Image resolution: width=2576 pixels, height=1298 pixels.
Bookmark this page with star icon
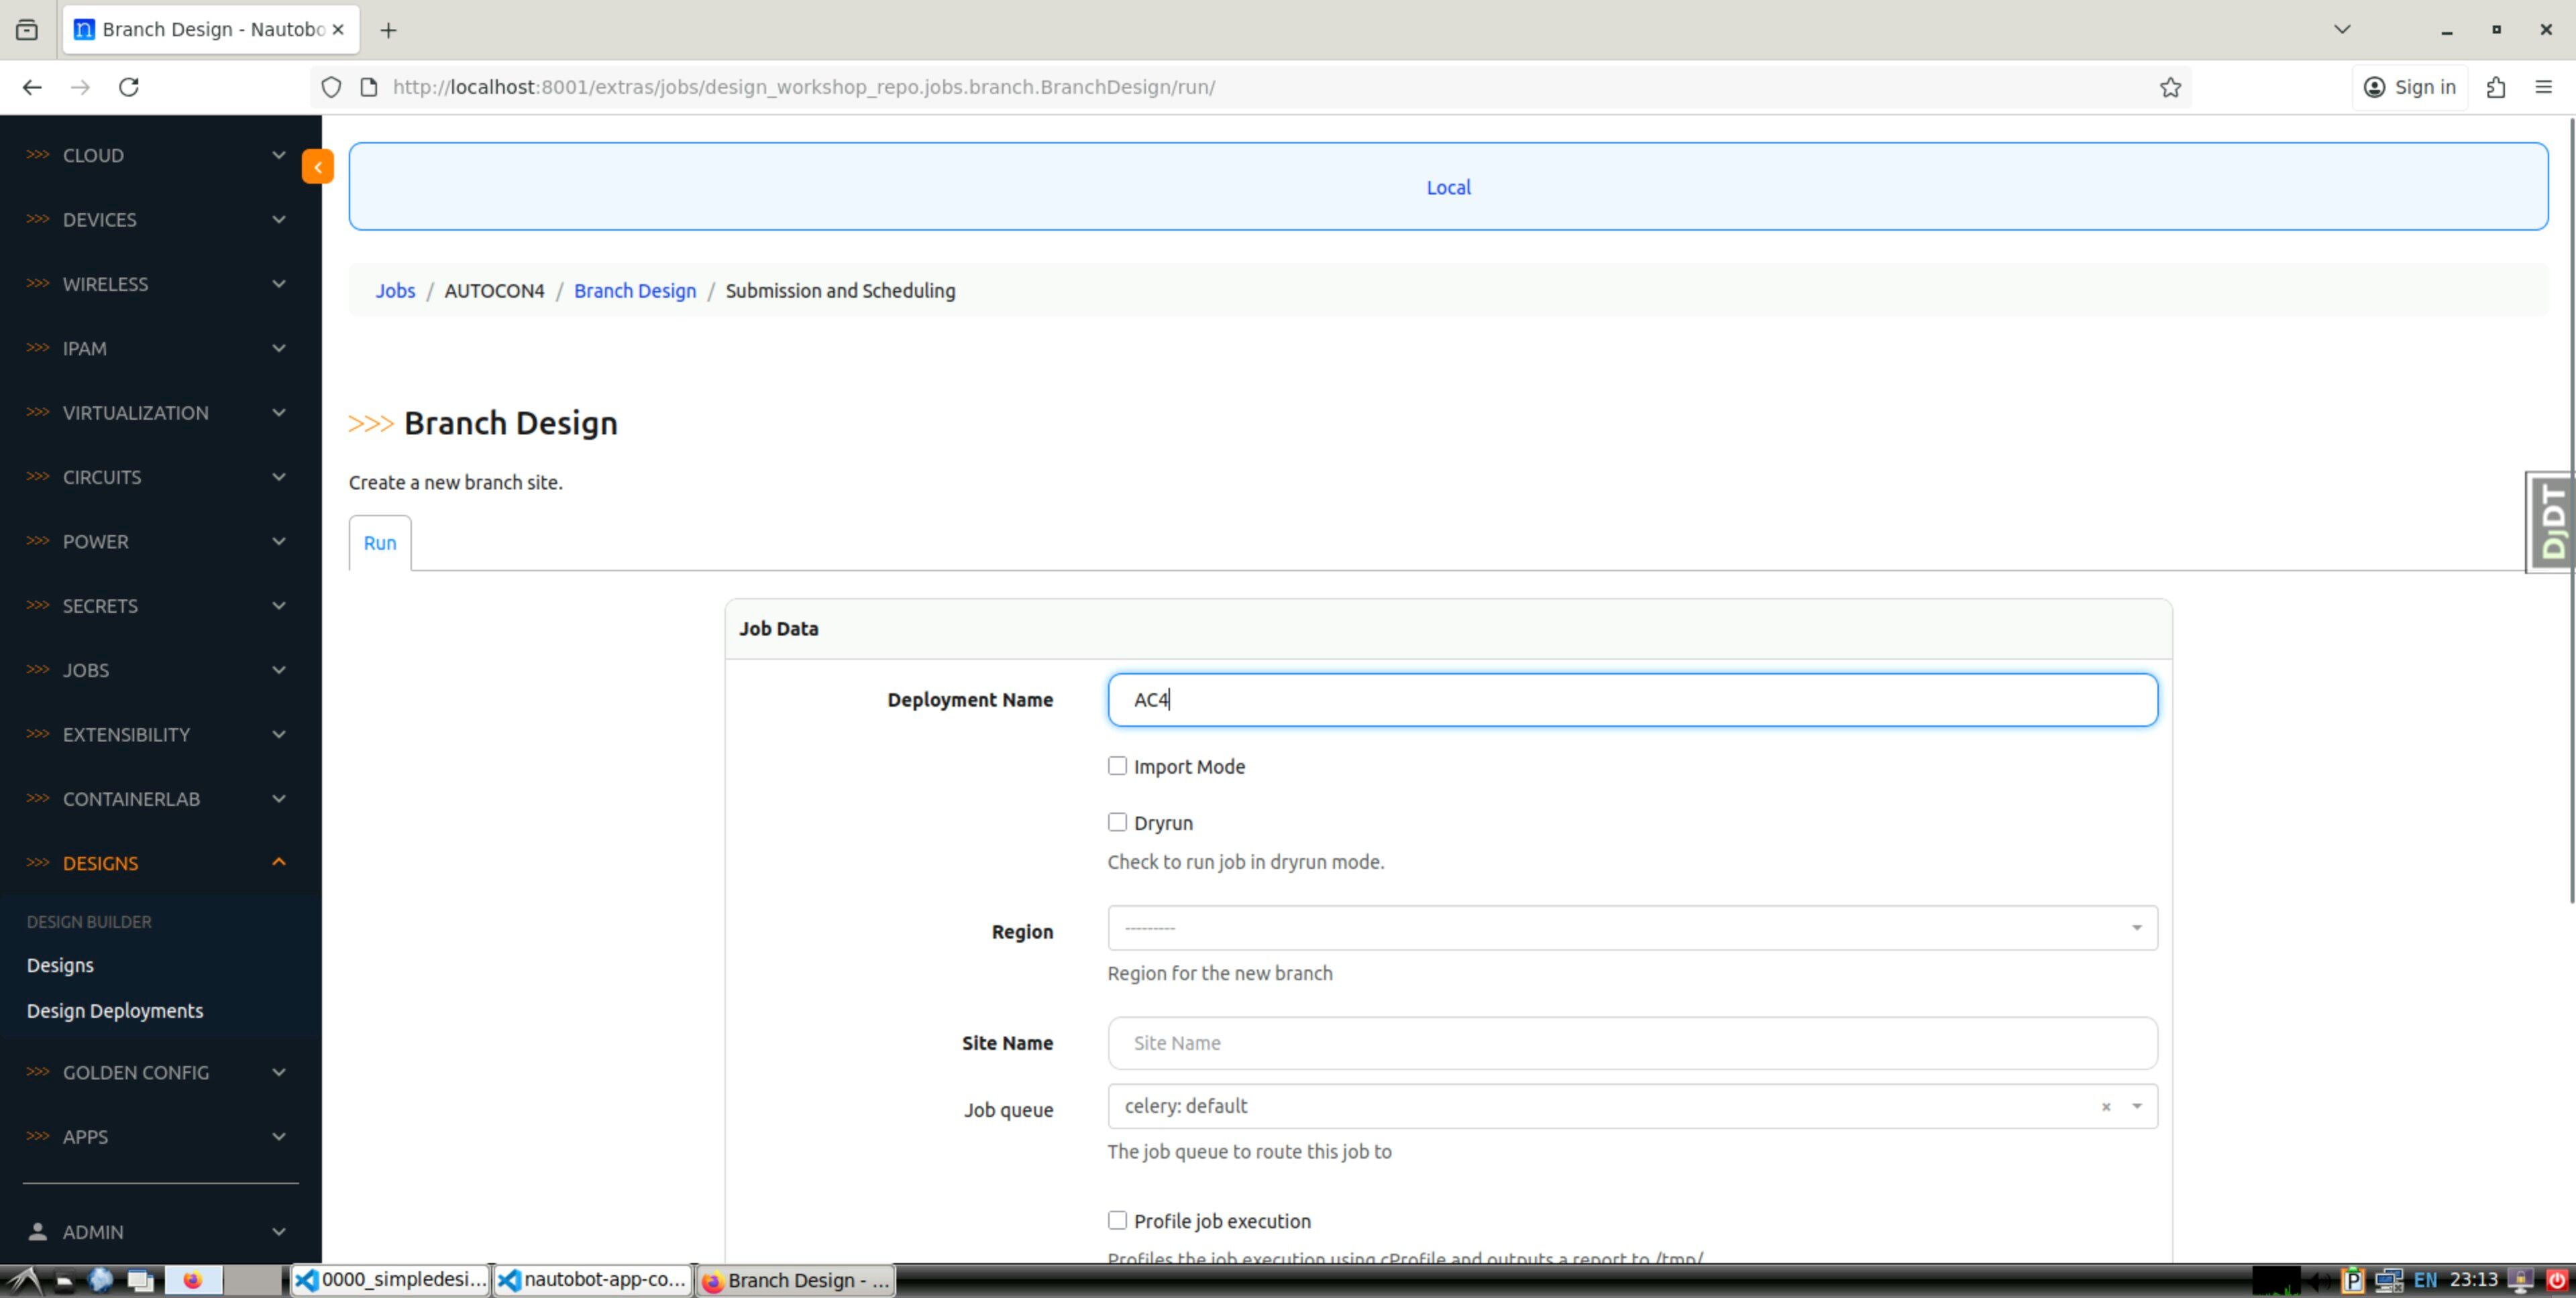pos(2169,87)
